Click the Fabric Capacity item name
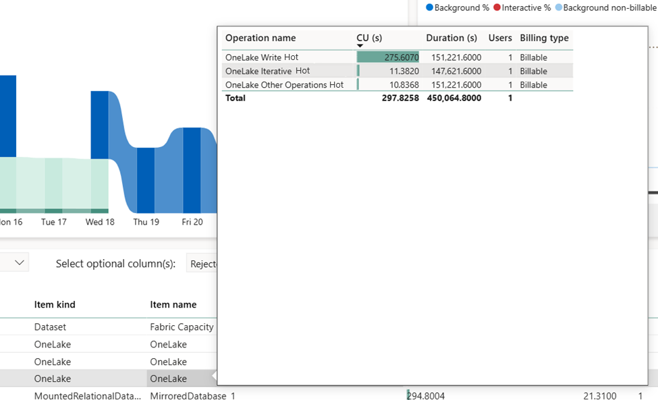This screenshot has width=658, height=400. pyautogui.click(x=182, y=327)
